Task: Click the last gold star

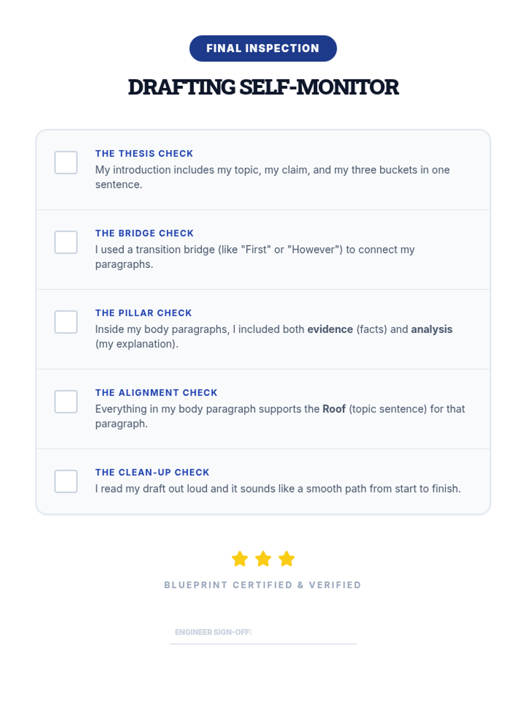Action: coord(287,559)
